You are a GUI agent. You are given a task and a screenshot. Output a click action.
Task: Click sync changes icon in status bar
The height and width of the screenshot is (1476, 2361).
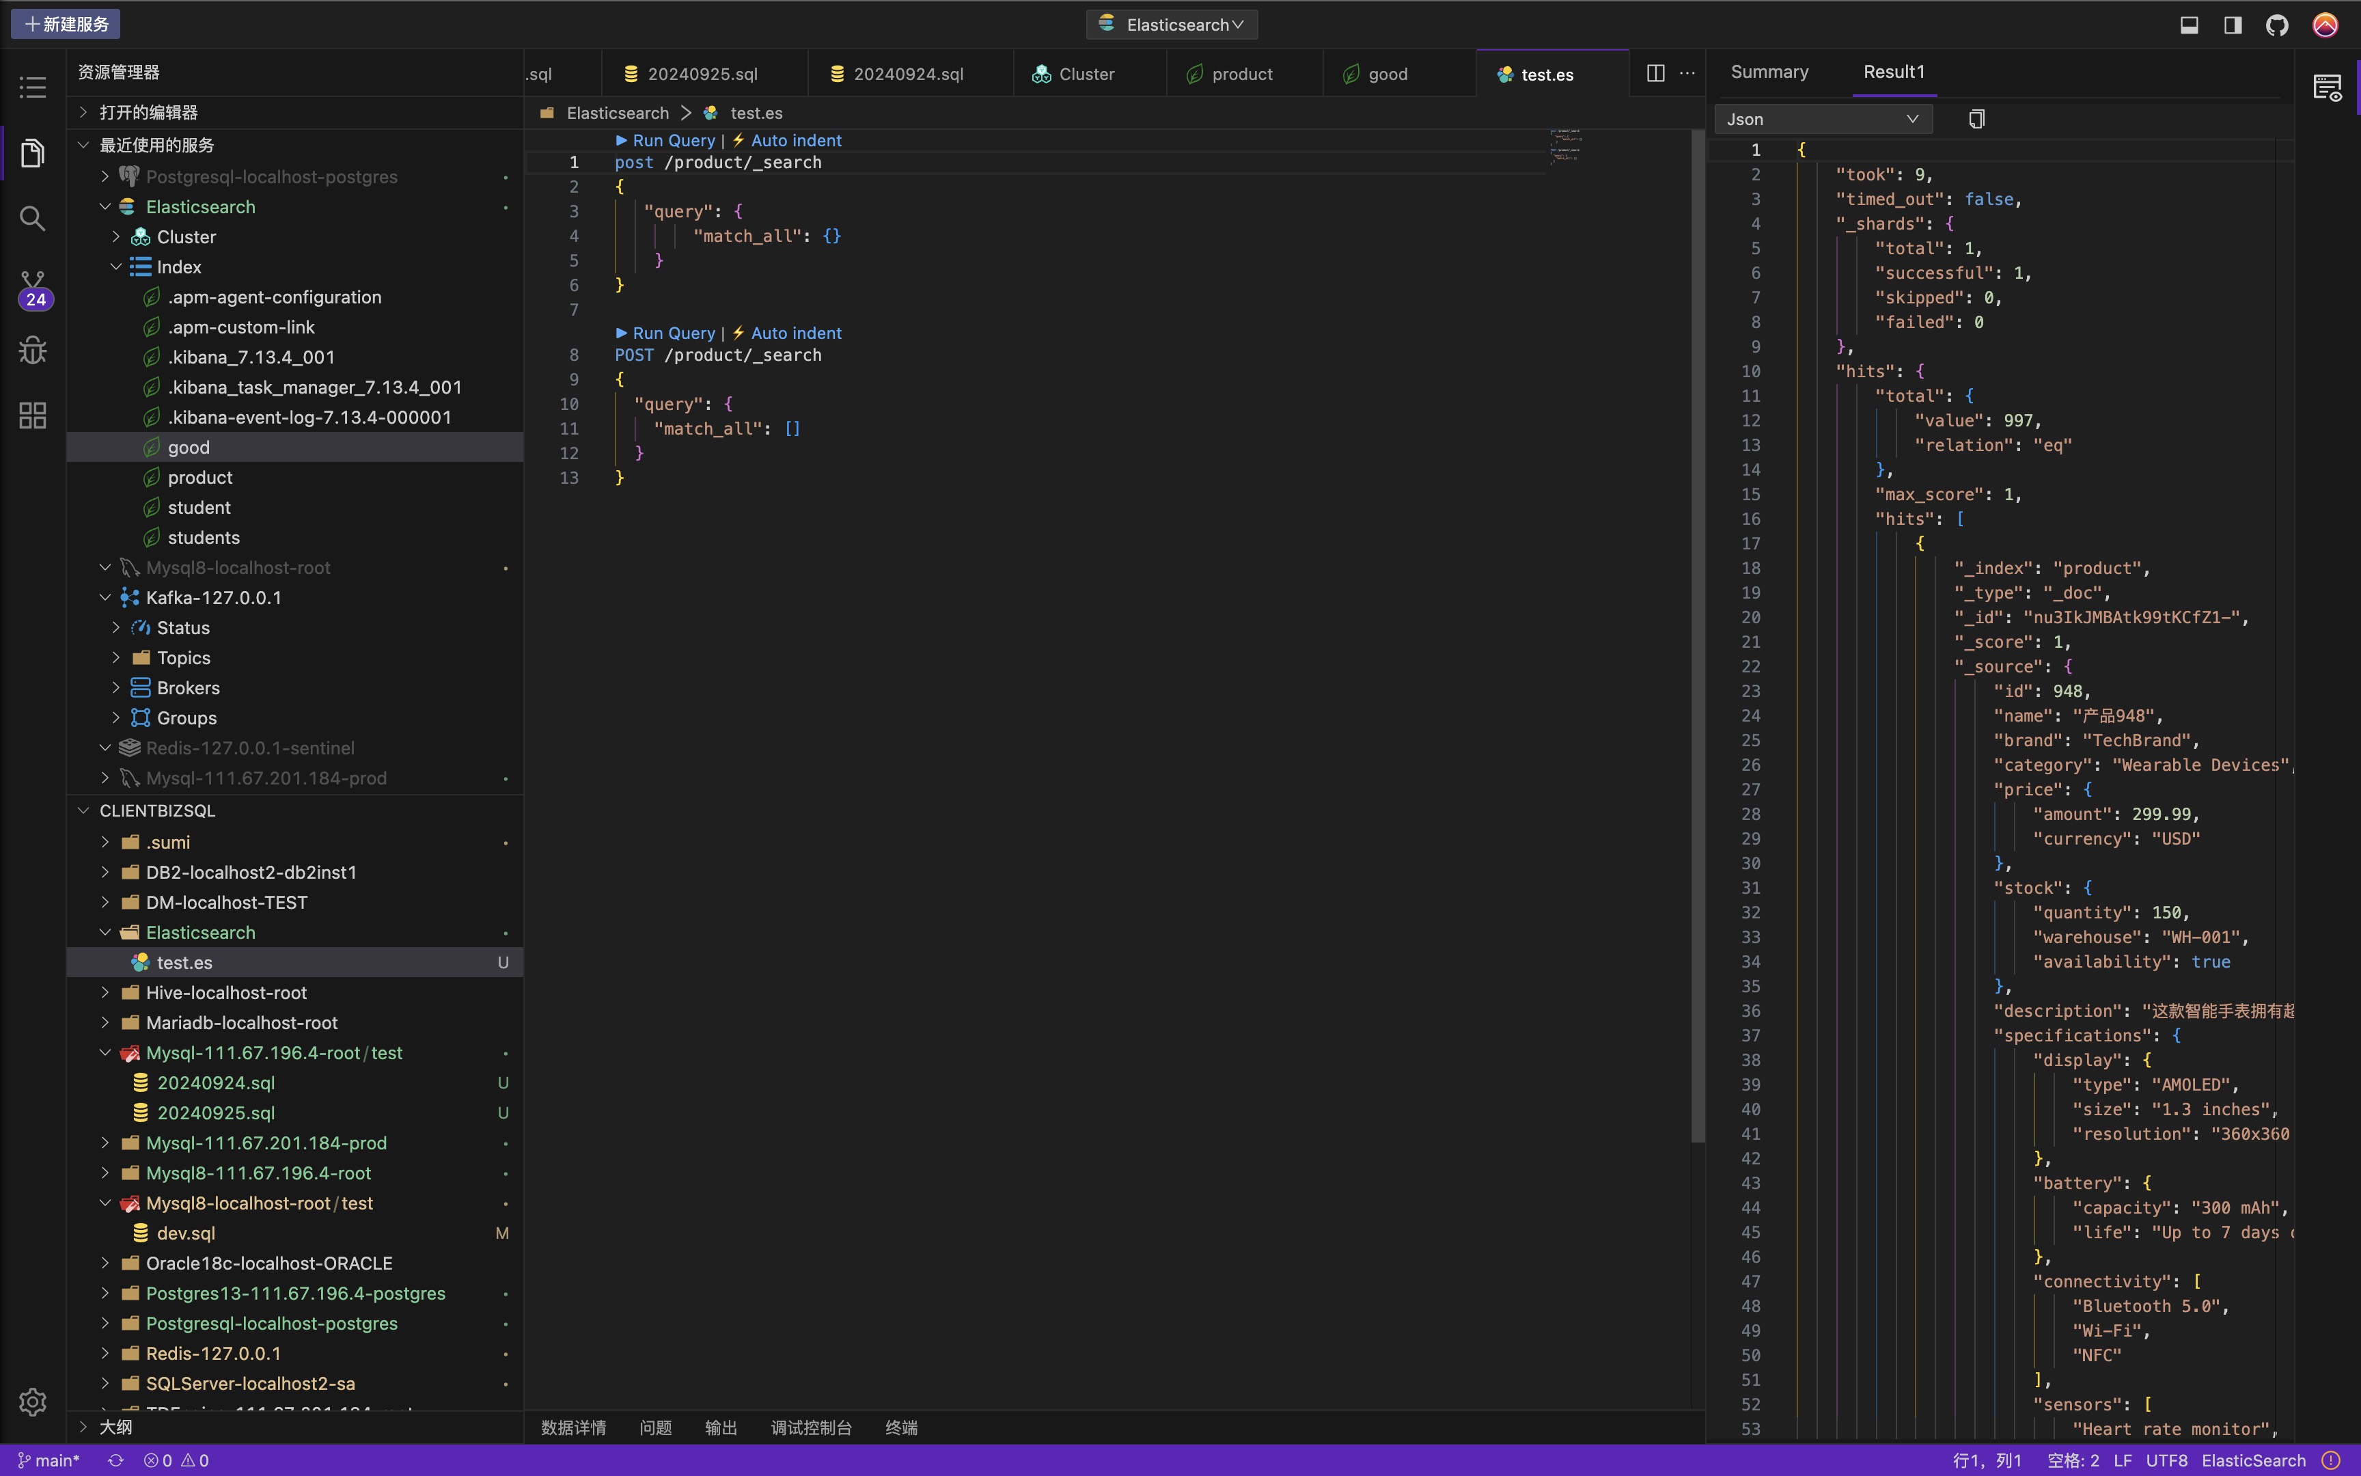pos(115,1460)
